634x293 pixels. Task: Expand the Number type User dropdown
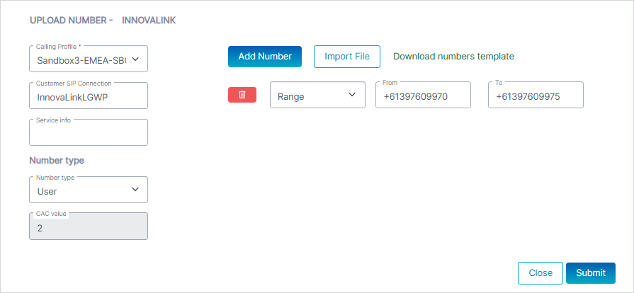tap(88, 190)
